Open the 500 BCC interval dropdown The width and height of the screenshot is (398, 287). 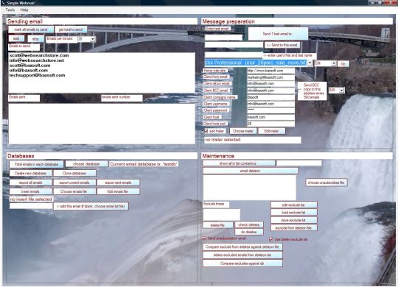point(341,91)
